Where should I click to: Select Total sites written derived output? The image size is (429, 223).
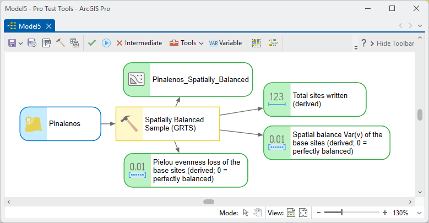[314, 100]
